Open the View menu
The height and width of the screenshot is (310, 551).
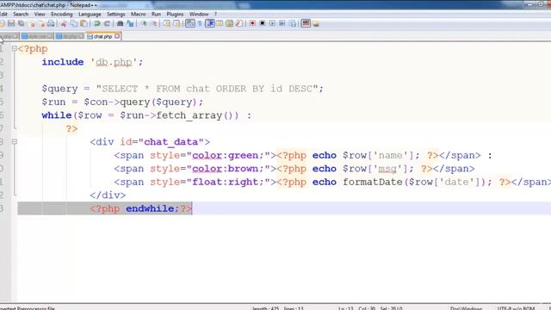[40, 14]
